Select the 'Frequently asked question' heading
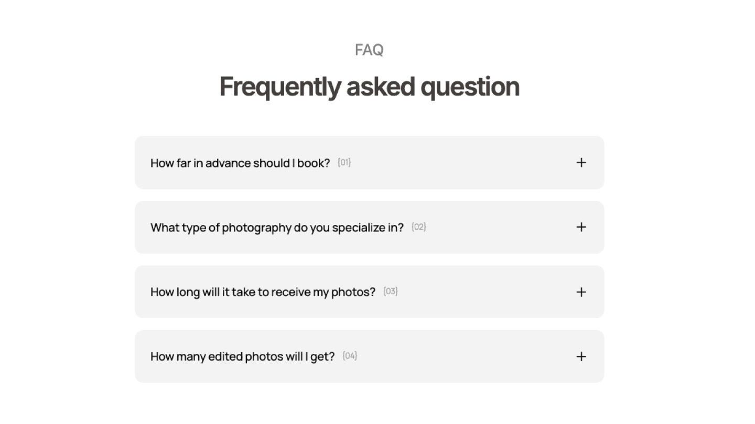The image size is (755, 424). [369, 86]
